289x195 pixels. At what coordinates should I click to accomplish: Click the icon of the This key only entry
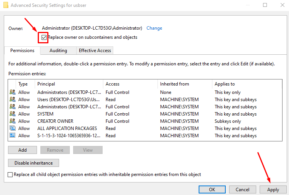pos(12,92)
